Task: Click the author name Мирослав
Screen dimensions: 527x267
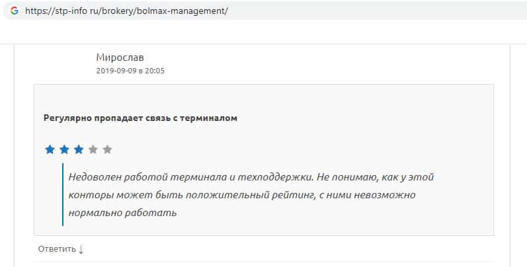Action: coord(120,57)
